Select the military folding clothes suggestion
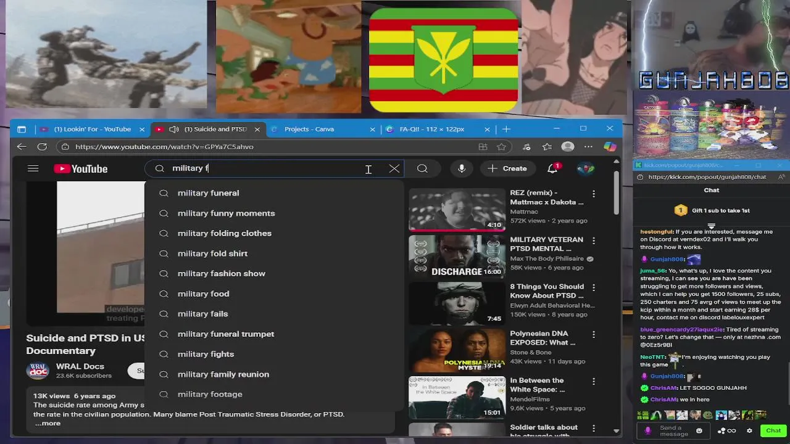 (x=274, y=233)
